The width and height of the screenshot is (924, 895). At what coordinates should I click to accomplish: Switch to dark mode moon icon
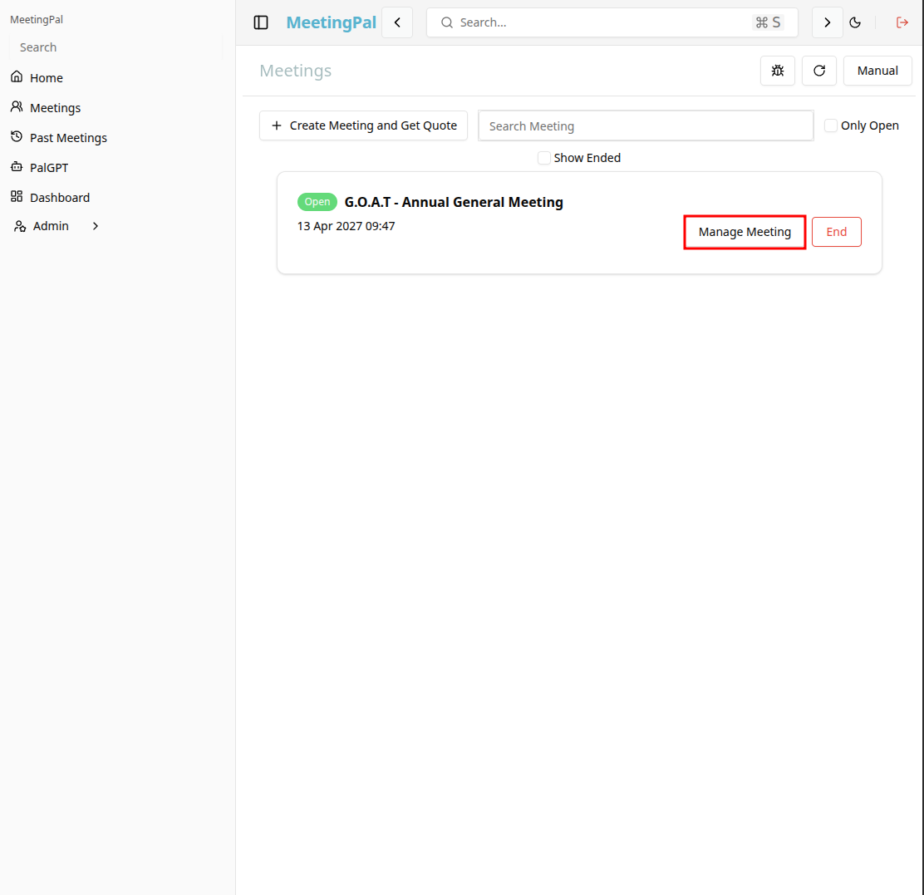point(855,22)
